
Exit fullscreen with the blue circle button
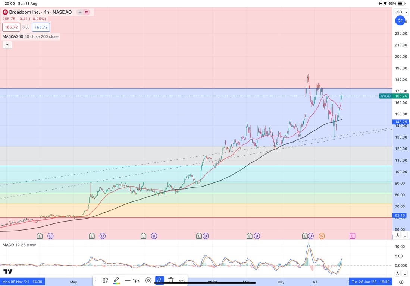pyautogui.click(x=400, y=20)
